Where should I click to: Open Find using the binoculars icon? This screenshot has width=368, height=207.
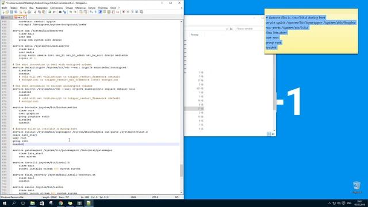point(60,12)
